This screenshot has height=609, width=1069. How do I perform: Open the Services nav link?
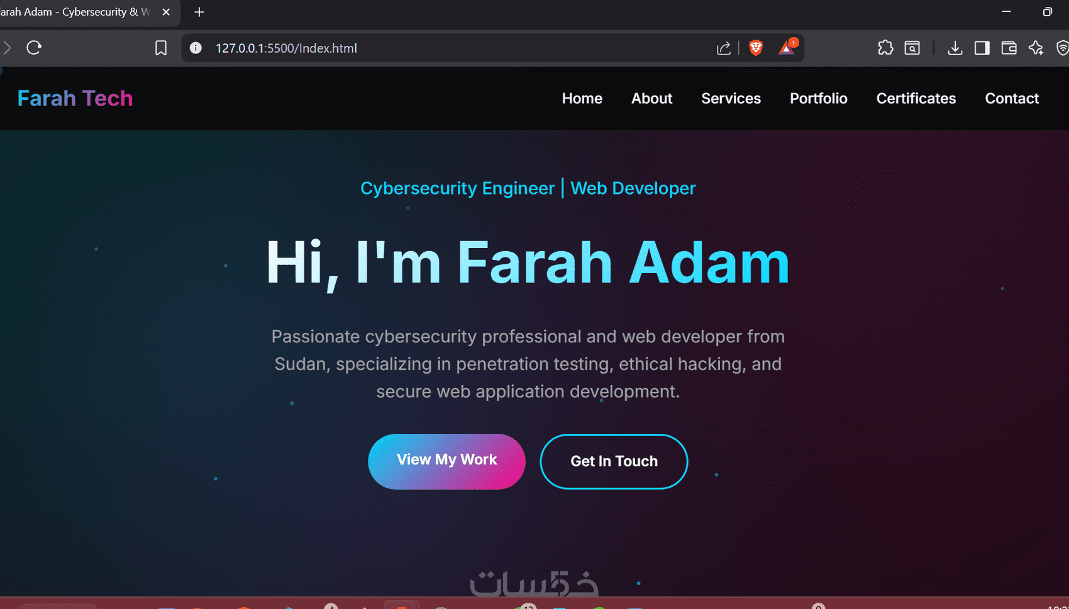point(731,99)
